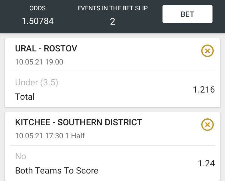Tap the divider line under Ural - Rostov date

(112, 72)
